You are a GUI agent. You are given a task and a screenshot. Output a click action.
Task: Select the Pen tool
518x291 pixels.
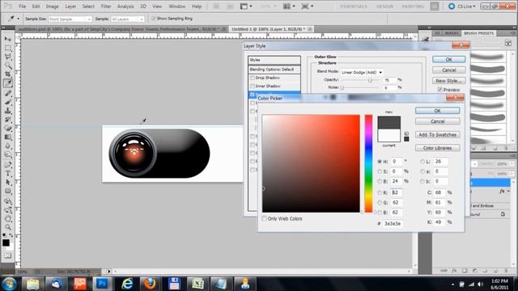tap(7, 165)
